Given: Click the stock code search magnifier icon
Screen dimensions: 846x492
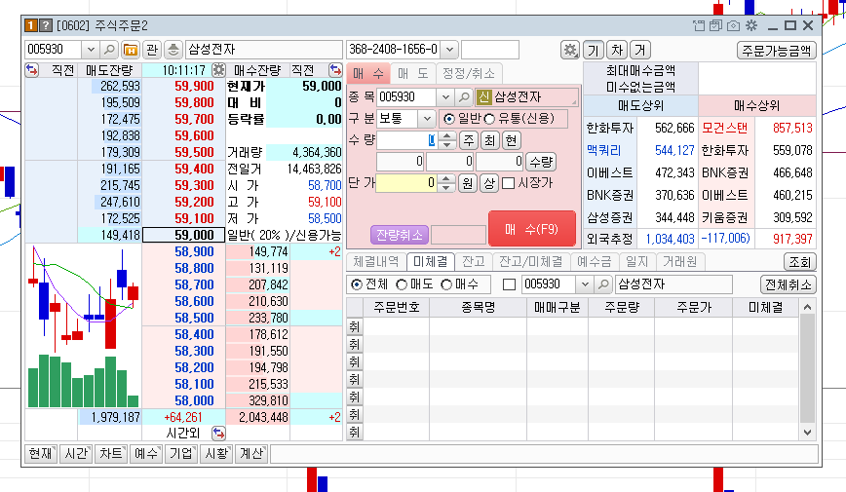Looking at the screenshot, I should click(x=109, y=50).
